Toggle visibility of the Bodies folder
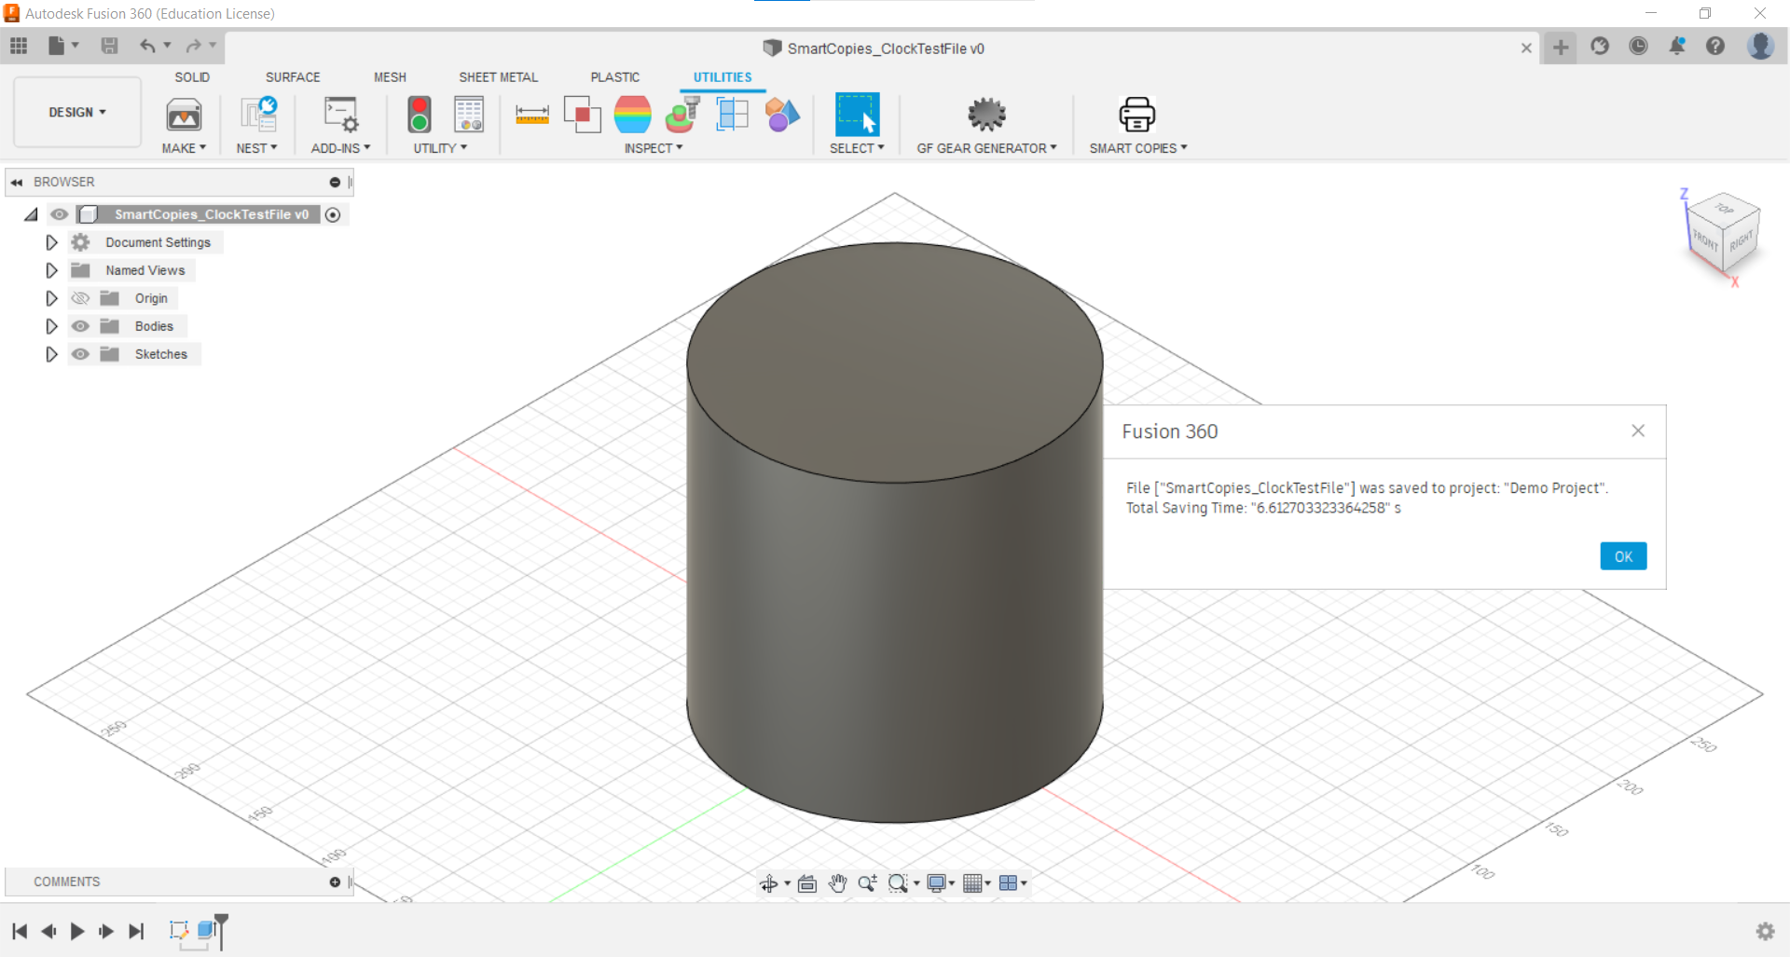The width and height of the screenshot is (1790, 957). [81, 326]
